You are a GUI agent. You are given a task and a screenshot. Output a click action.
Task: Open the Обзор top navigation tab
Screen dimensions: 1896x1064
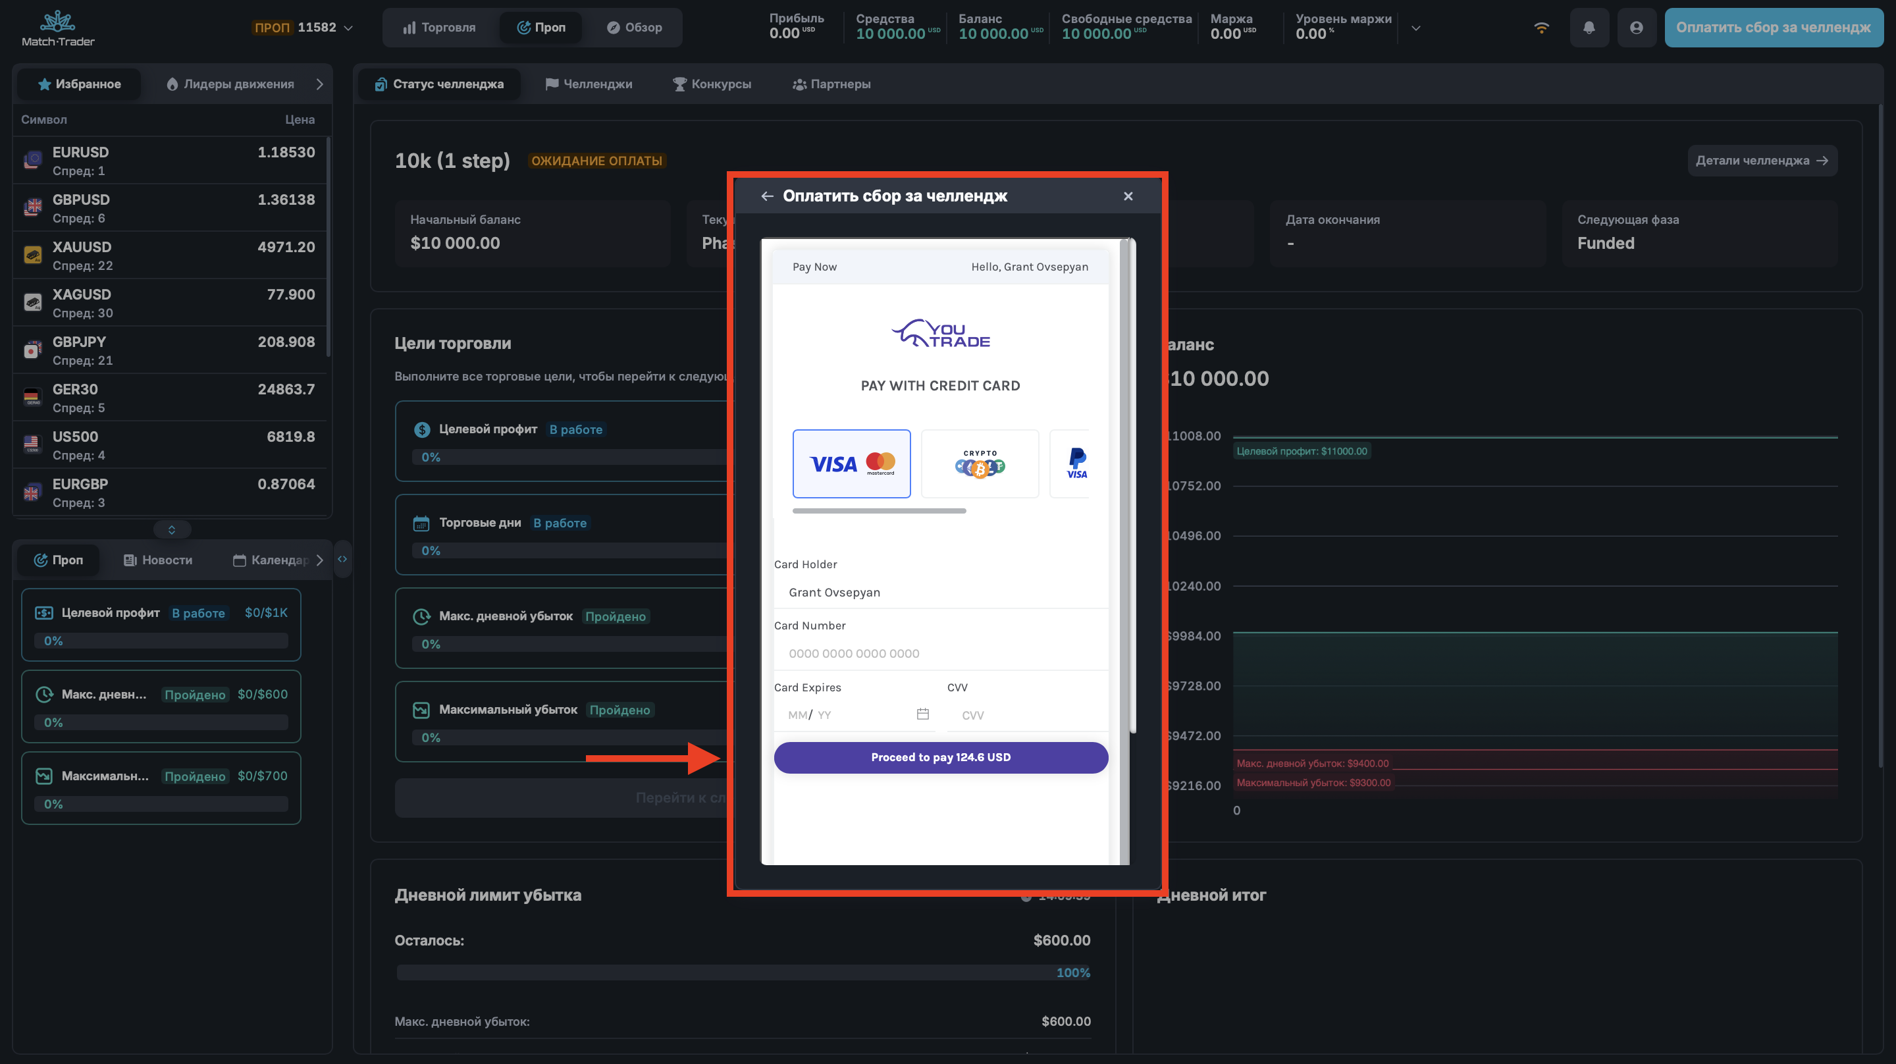coord(634,28)
